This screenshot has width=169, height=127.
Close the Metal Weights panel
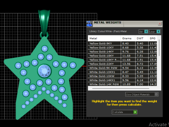[x=160, y=24]
